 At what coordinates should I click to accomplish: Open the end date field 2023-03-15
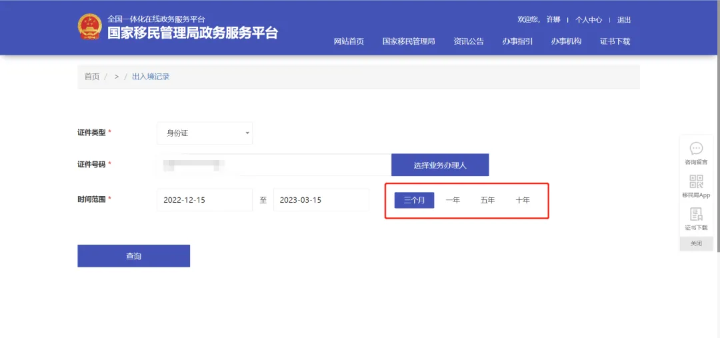[321, 200]
